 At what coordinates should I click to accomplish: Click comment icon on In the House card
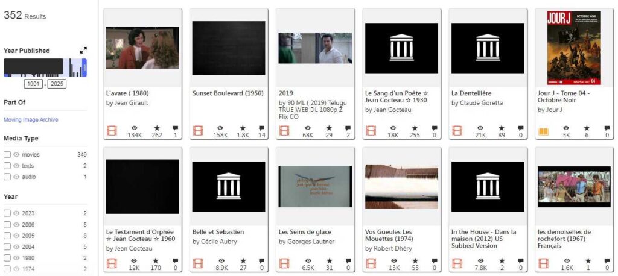pyautogui.click(x=521, y=261)
